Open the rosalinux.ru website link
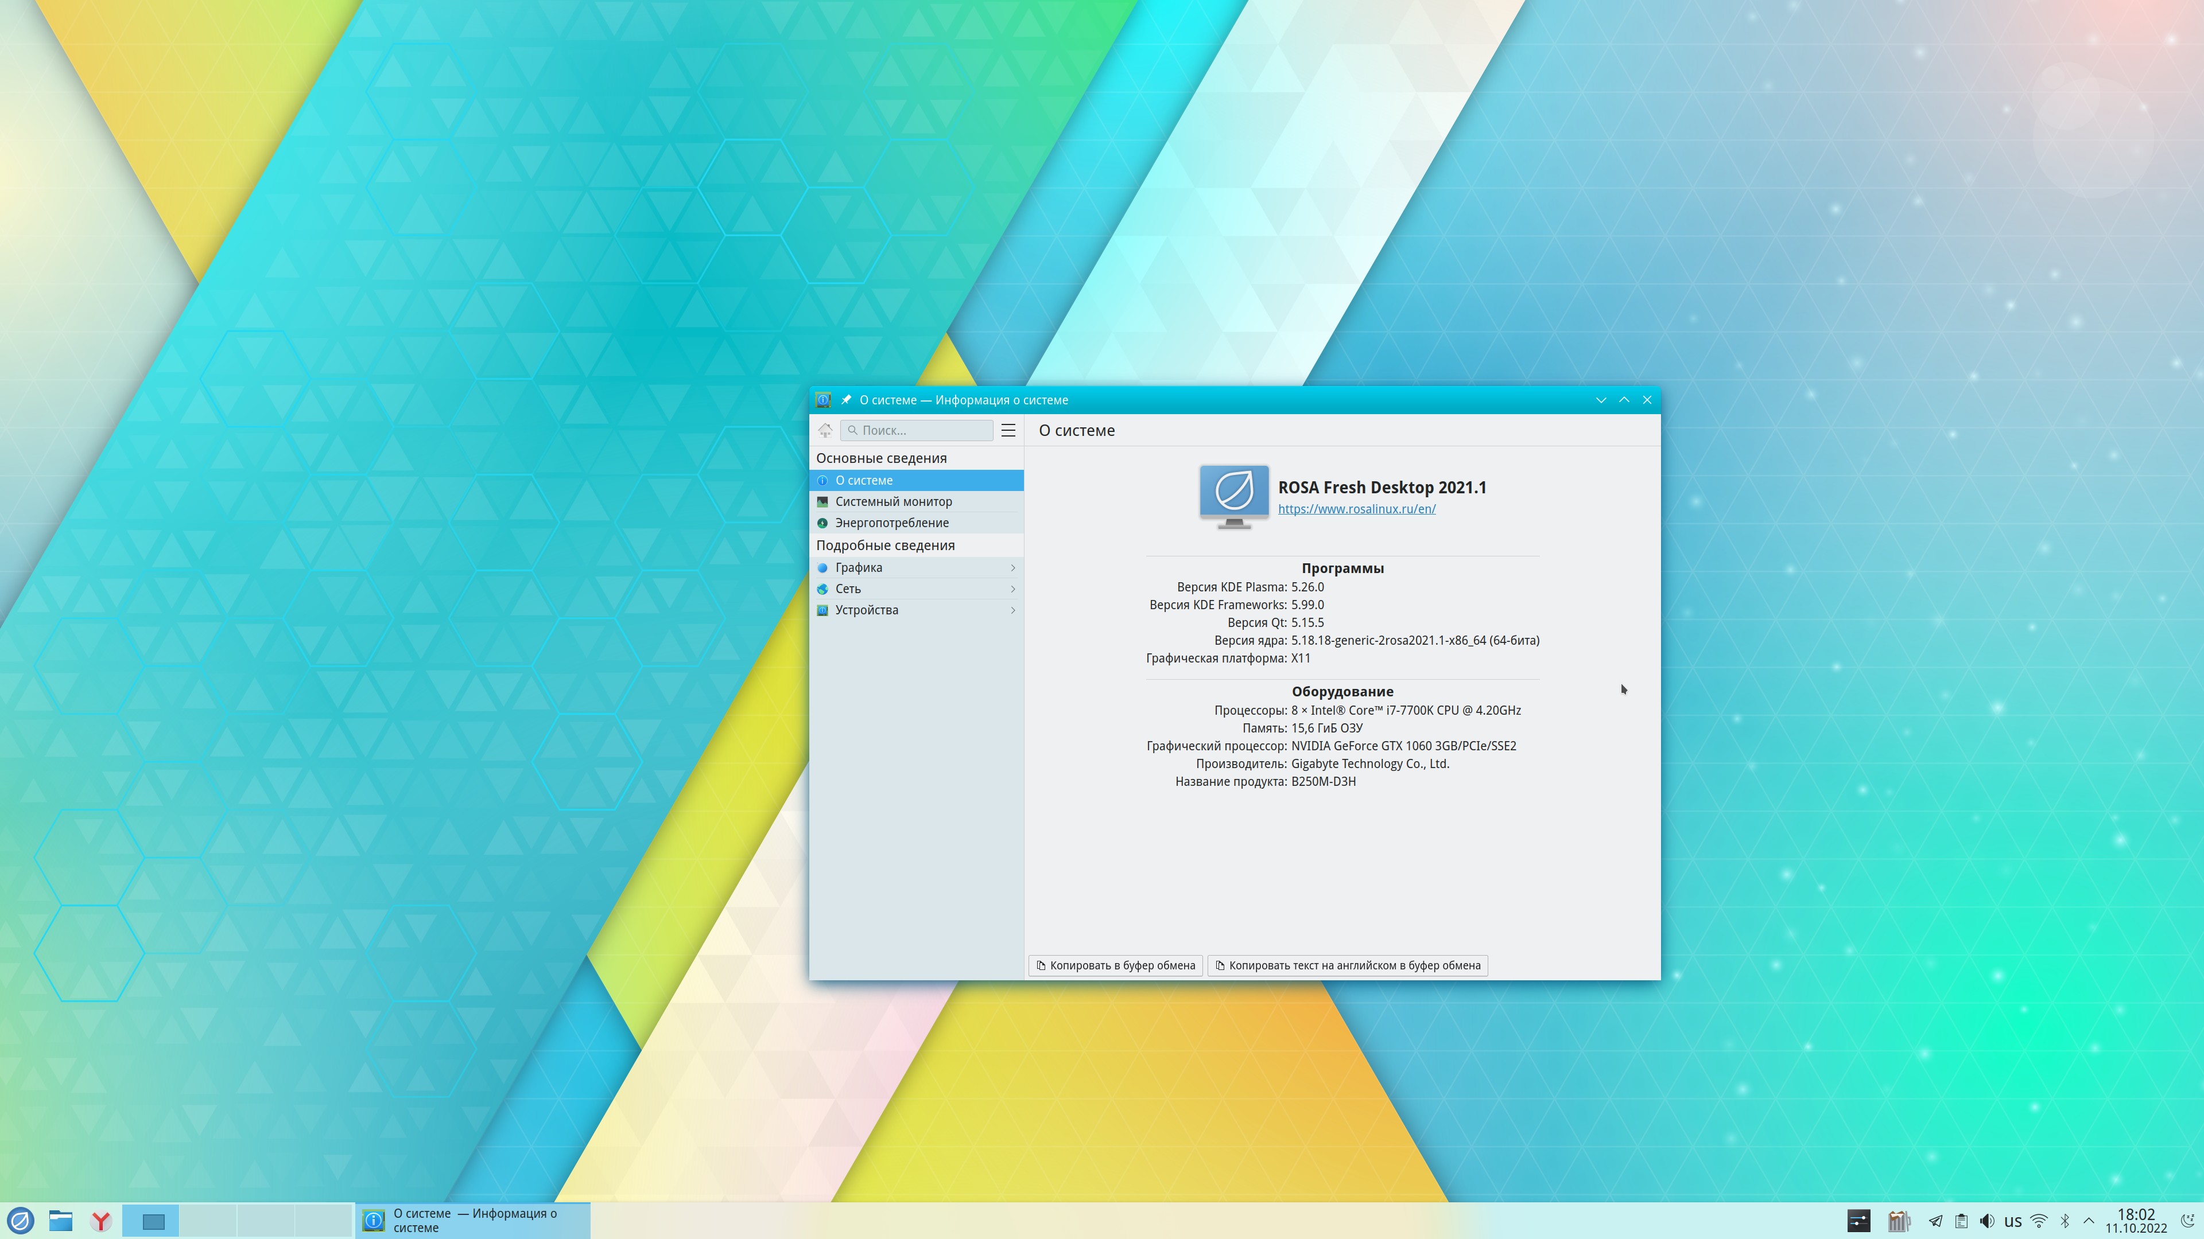This screenshot has height=1239, width=2204. (x=1356, y=509)
